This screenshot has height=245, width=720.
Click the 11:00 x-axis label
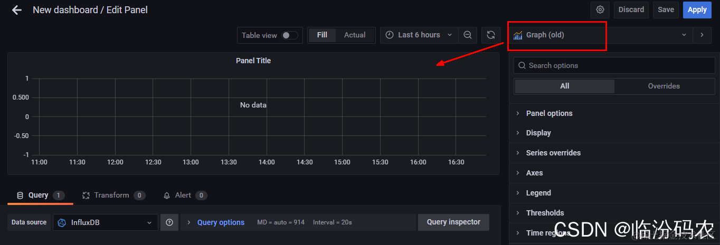click(40, 162)
